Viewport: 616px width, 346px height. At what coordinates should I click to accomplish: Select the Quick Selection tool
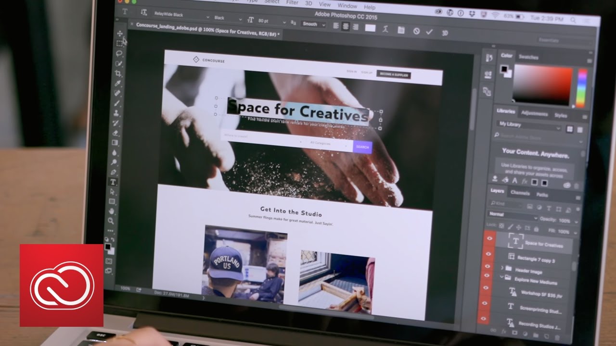pyautogui.click(x=118, y=64)
